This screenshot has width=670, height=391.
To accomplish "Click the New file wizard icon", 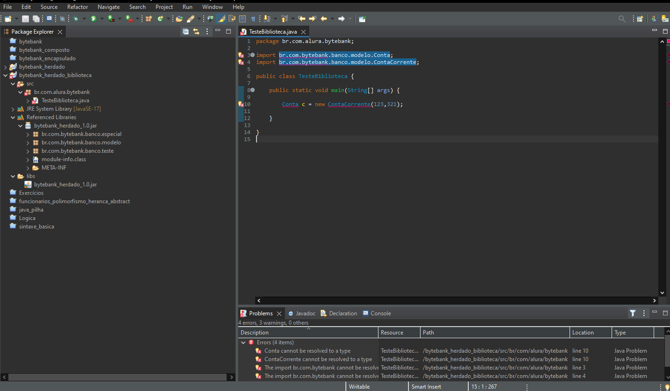I will [x=8, y=19].
